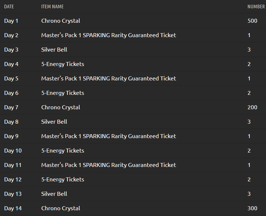This screenshot has height=216, width=266.
Task: Click the Day 3 Silver Bell entry
Action: [x=54, y=50]
